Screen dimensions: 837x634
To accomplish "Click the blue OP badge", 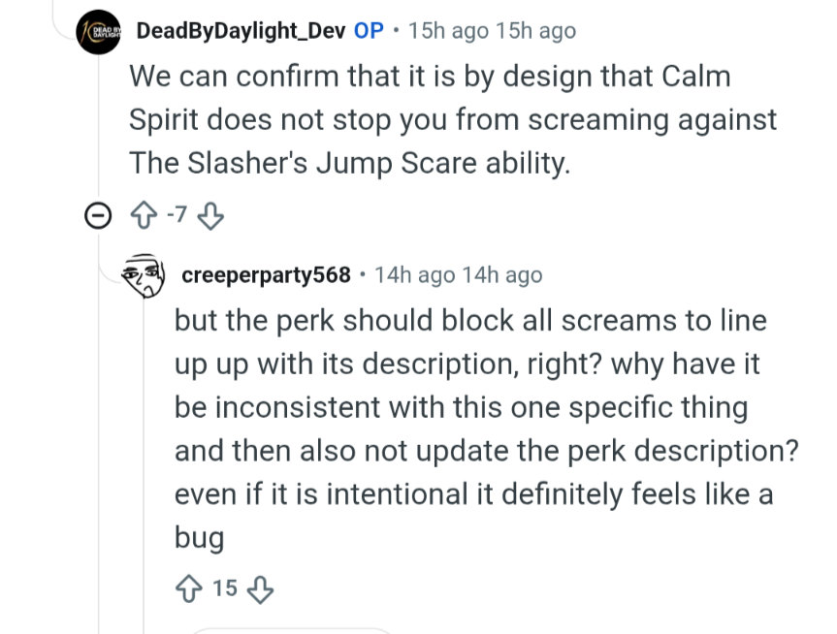I will pyautogui.click(x=369, y=31).
